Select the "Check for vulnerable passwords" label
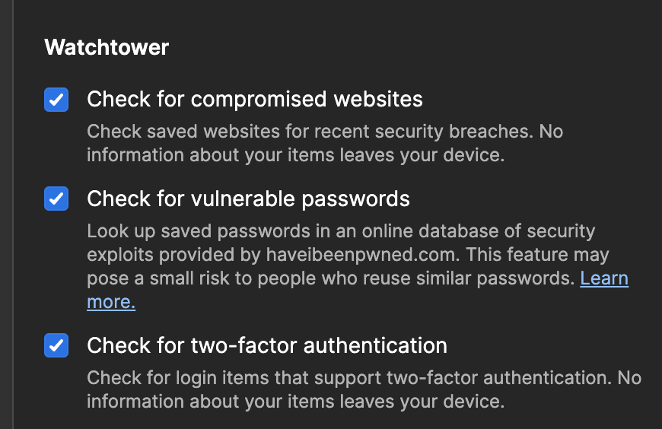Image resolution: width=662 pixels, height=429 pixels. tap(248, 199)
